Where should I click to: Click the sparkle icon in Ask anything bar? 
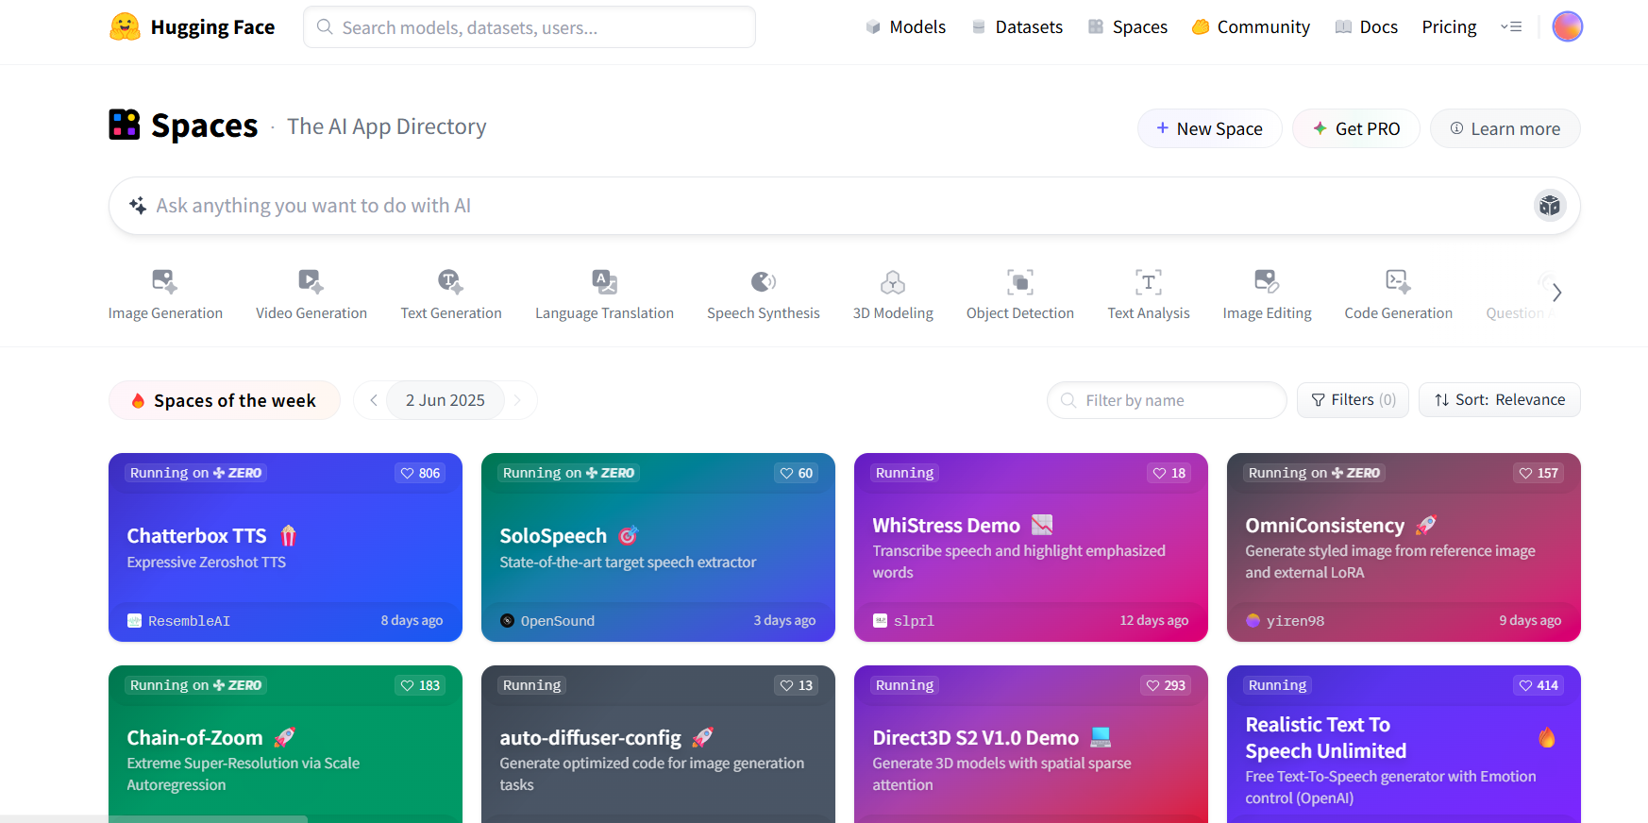click(138, 206)
